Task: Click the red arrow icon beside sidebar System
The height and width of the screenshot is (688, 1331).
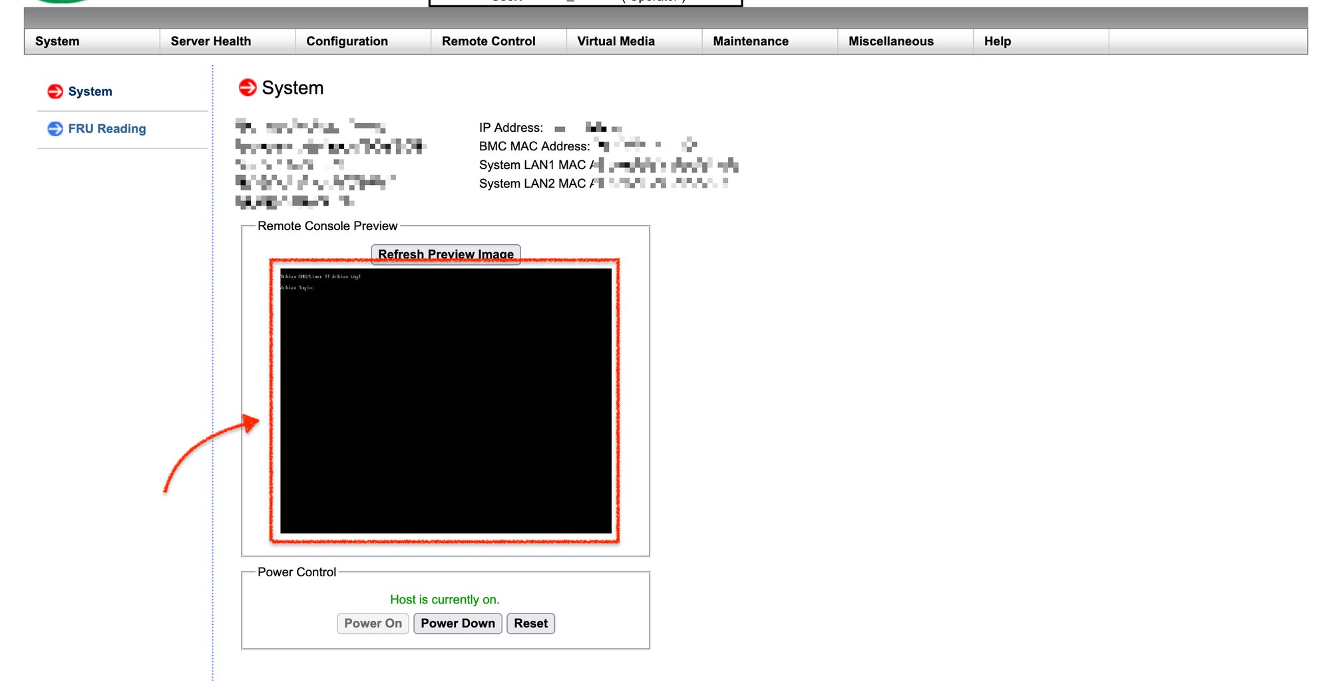Action: click(55, 92)
